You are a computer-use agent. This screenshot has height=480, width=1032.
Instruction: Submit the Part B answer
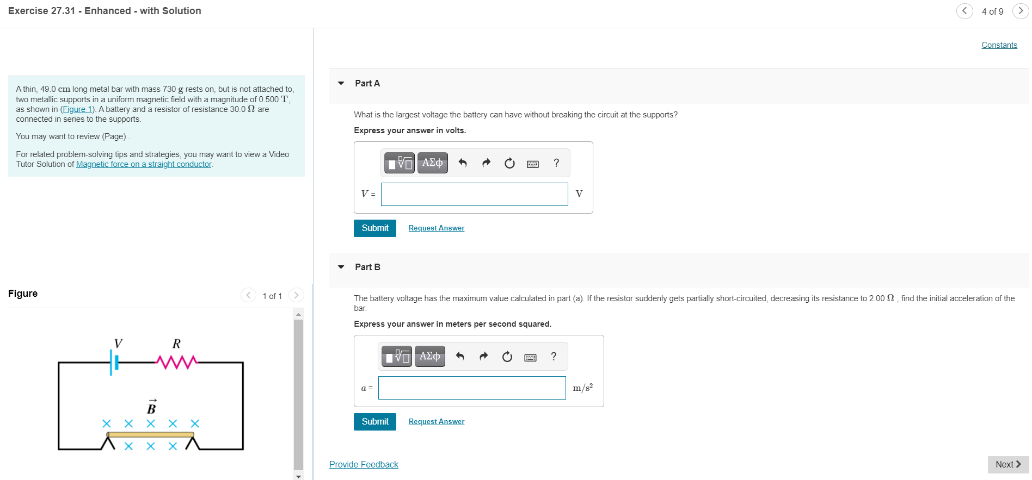375,422
